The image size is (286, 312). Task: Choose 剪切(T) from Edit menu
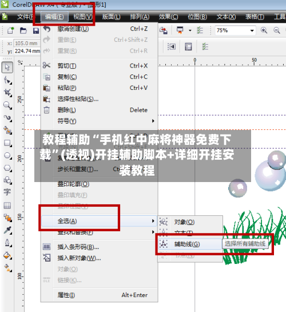(x=100, y=66)
